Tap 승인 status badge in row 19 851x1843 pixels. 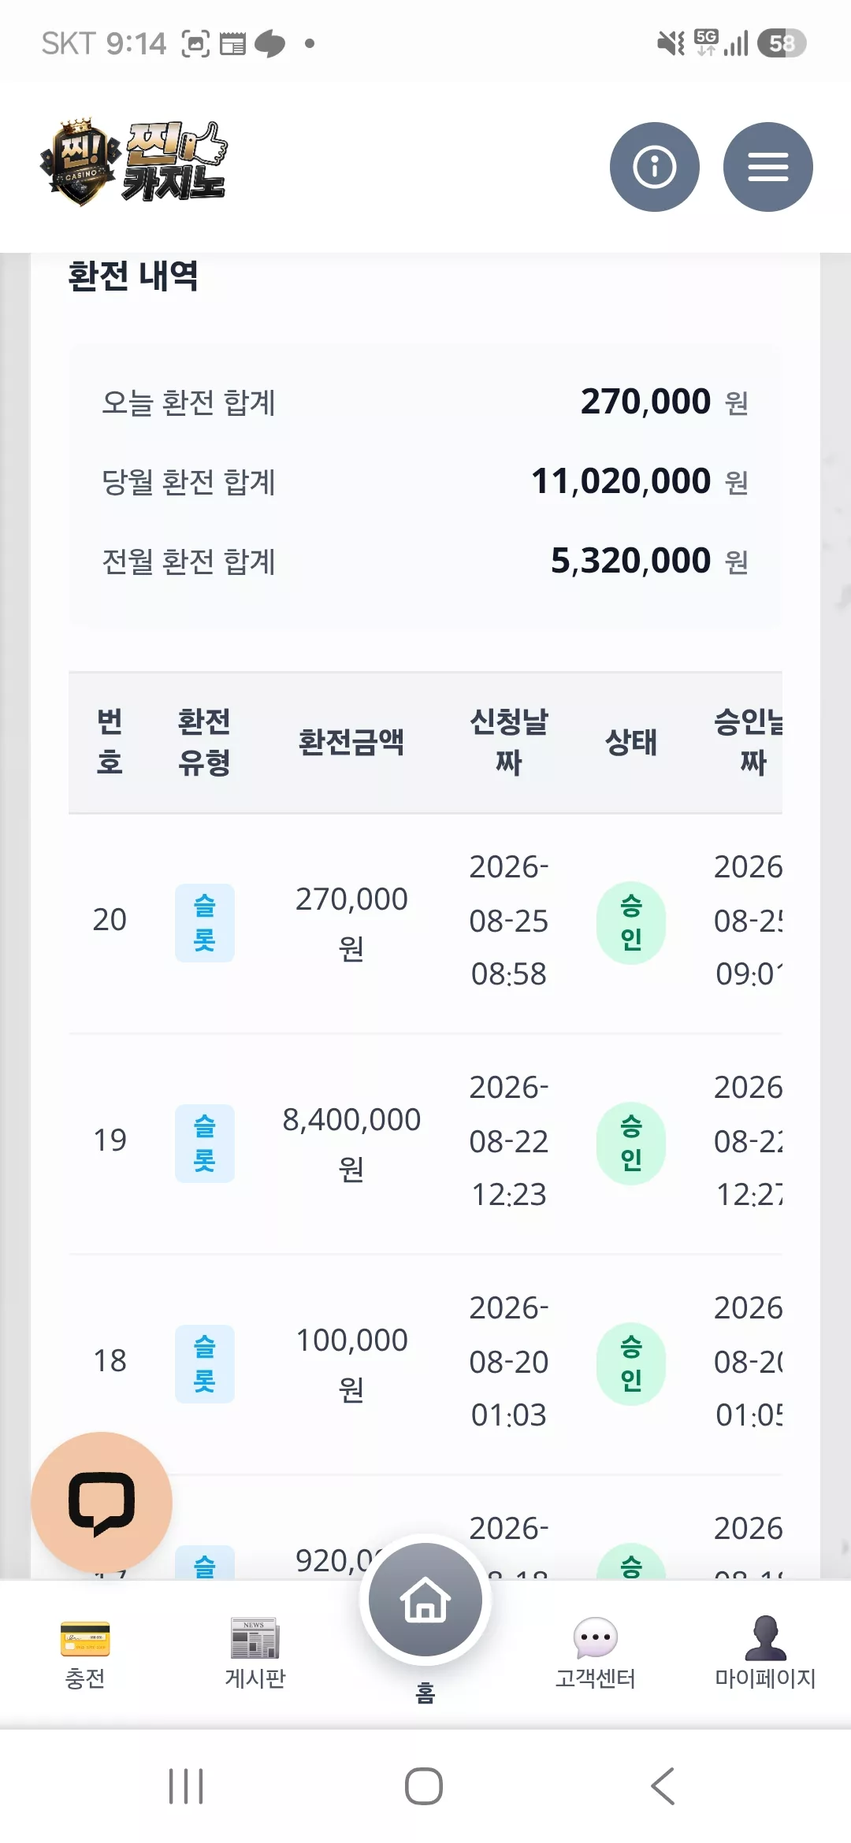point(631,1143)
